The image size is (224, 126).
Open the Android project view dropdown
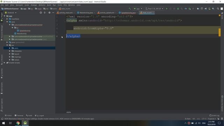click(x=11, y=13)
